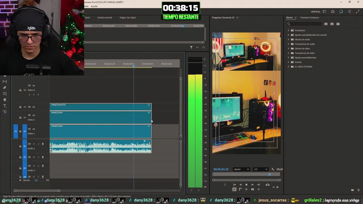Toggle A2 track targeting
The image size is (363, 204).
click(25, 157)
